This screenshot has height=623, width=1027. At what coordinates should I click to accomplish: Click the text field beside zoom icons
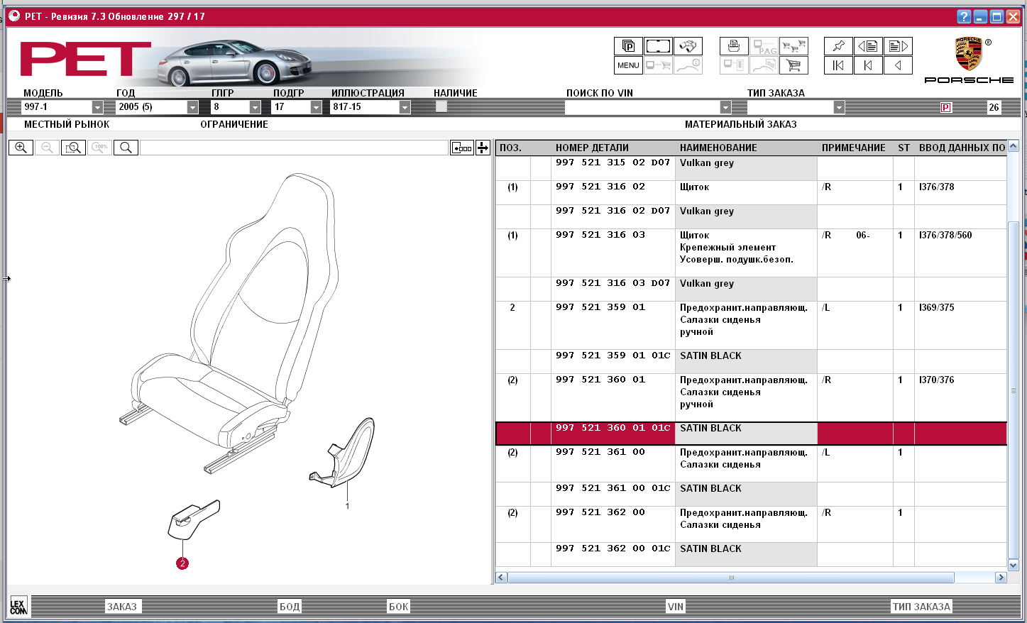[294, 148]
